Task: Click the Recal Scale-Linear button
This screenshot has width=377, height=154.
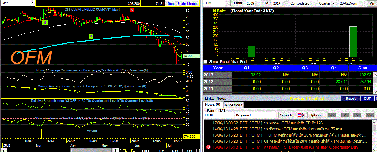Action: tap(182, 4)
